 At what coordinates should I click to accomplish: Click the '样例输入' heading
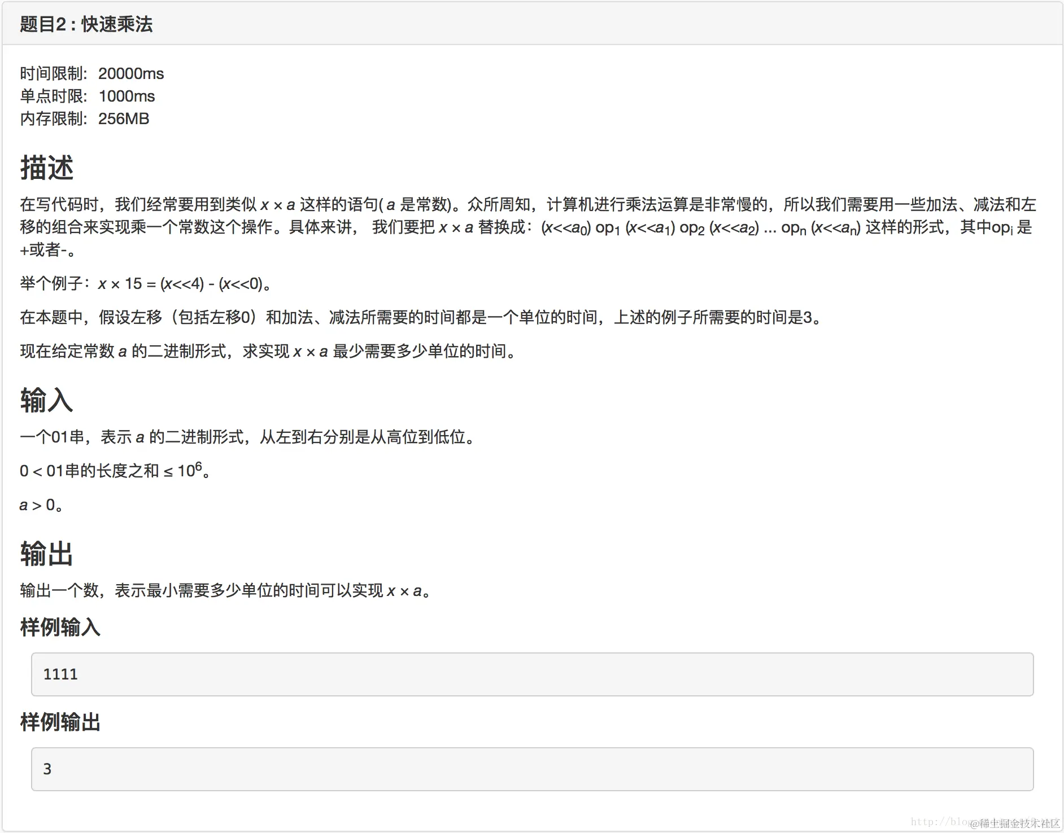click(60, 627)
